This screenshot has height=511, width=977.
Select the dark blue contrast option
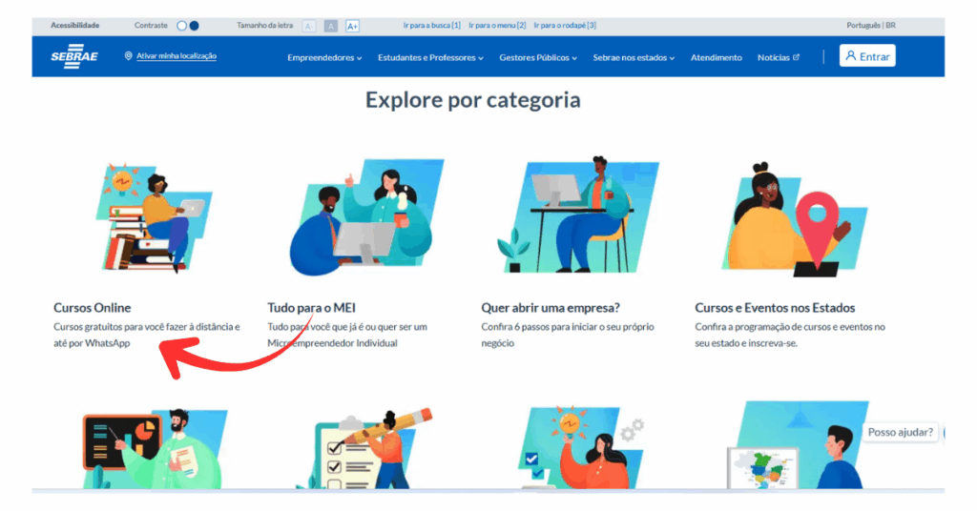(x=195, y=26)
